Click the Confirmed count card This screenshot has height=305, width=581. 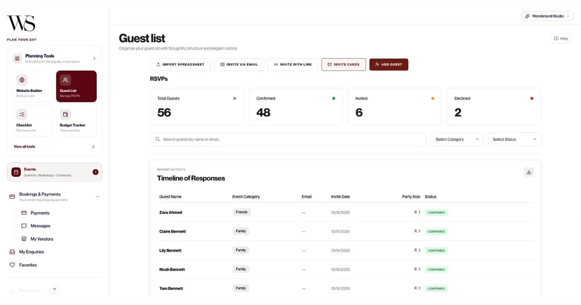tap(296, 107)
